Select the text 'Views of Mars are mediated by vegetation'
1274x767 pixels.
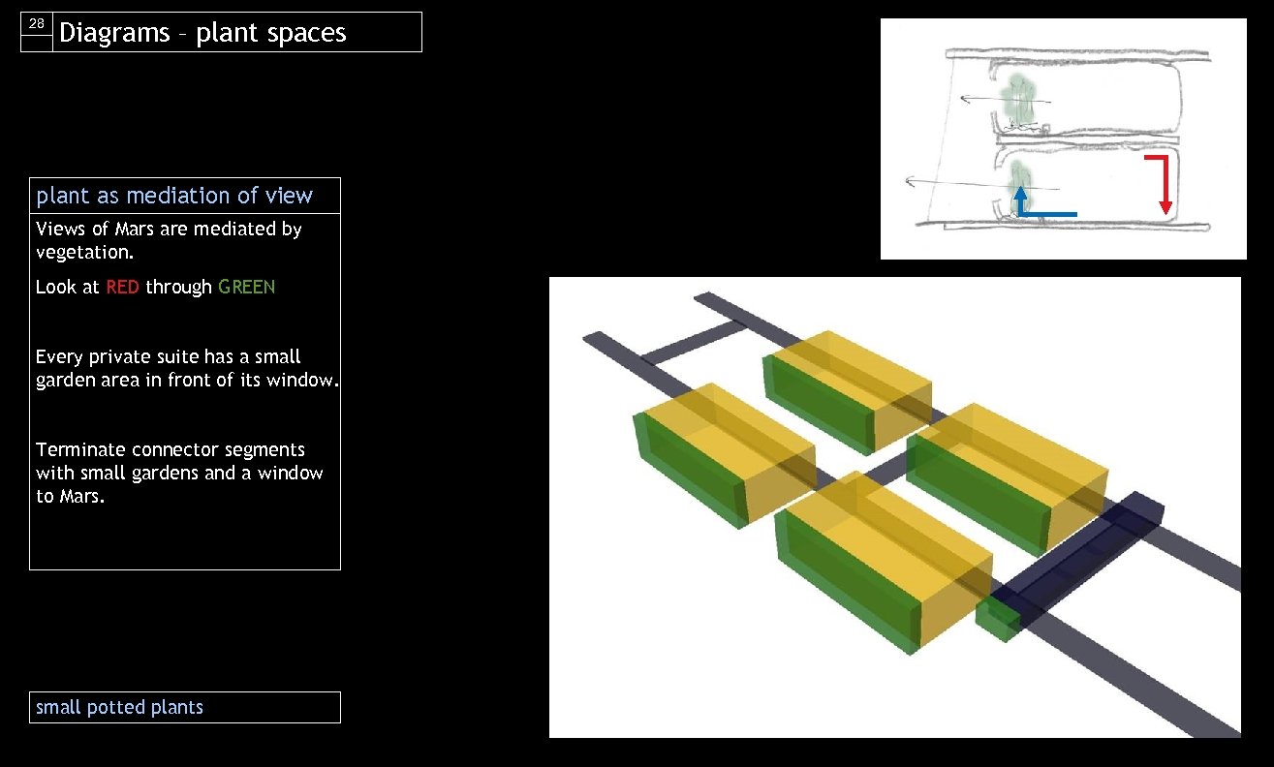[169, 239]
